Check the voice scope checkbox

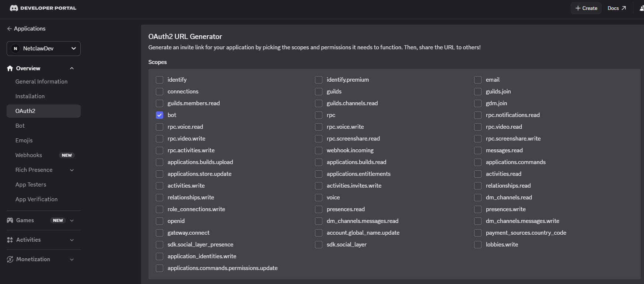(x=319, y=198)
